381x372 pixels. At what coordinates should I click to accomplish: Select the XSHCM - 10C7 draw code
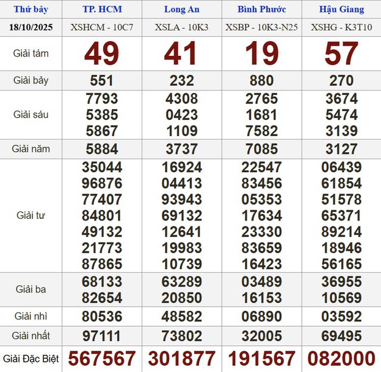(x=102, y=27)
